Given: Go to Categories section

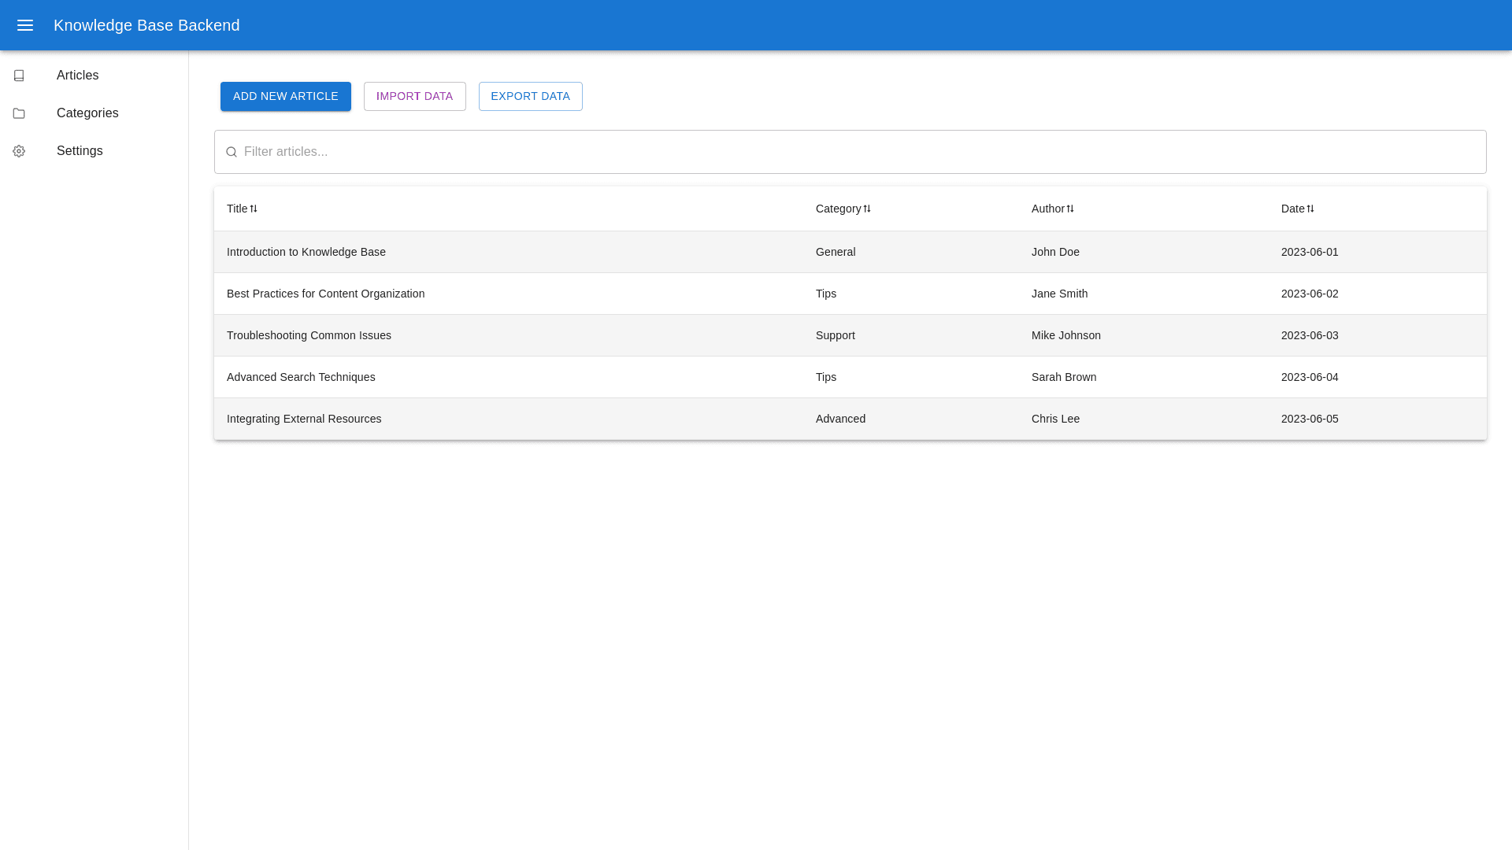Looking at the screenshot, I should click(87, 113).
